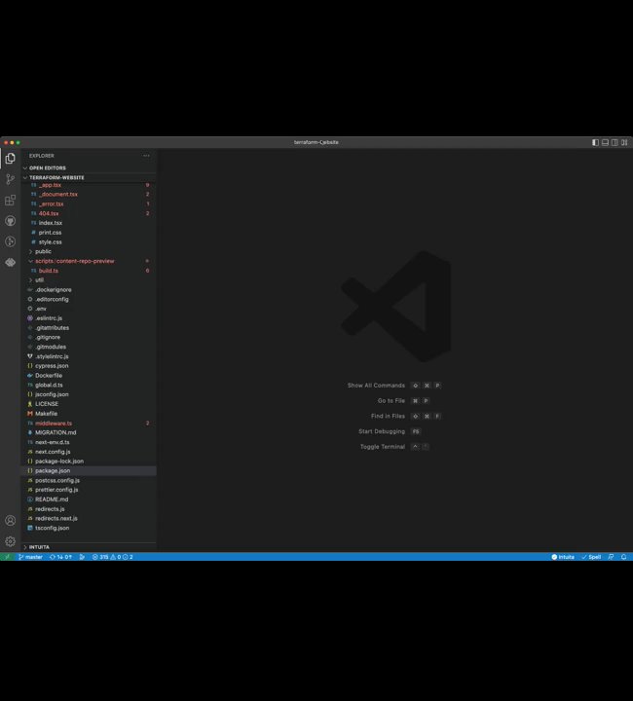Open cypress.json file

pos(89,366)
